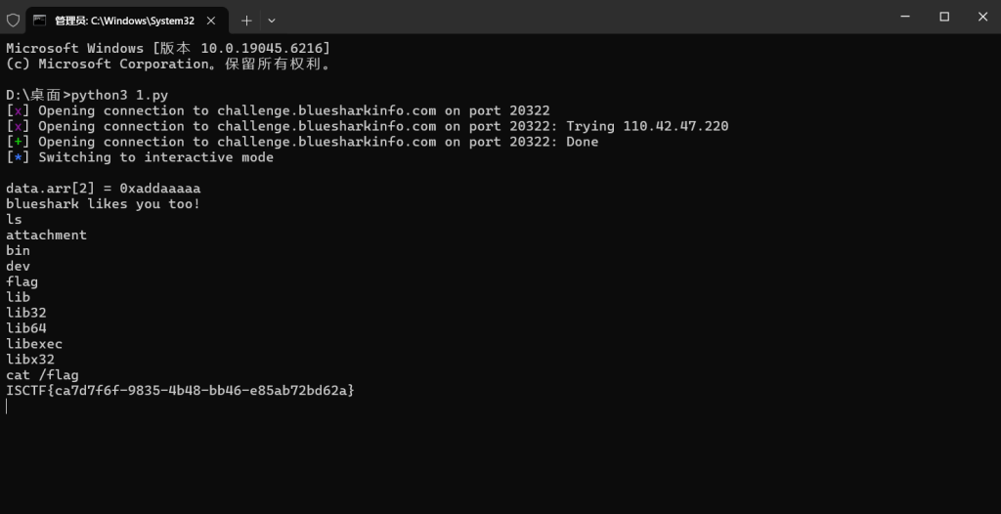
Task: Open a new tab with the plus button
Action: pyautogui.click(x=246, y=20)
